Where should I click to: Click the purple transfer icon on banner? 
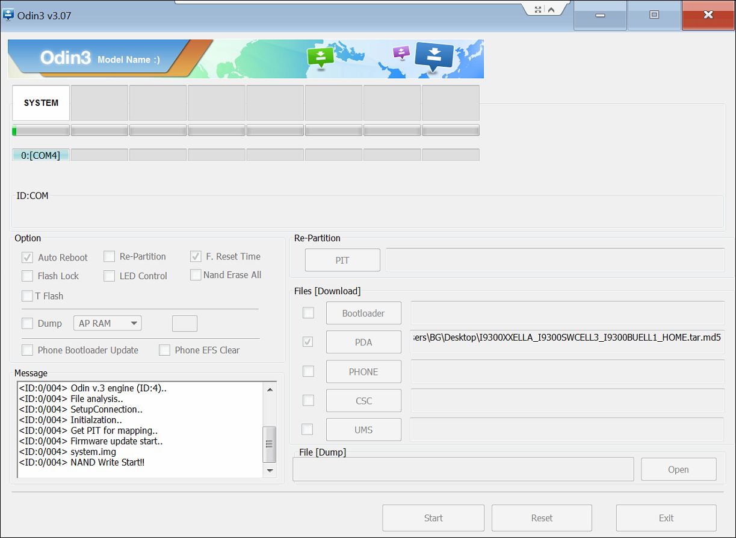tap(401, 52)
